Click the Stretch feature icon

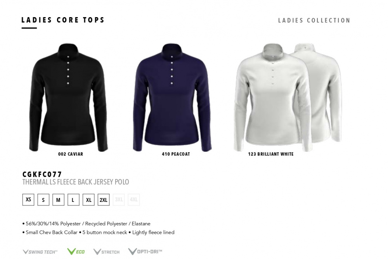tap(106, 252)
